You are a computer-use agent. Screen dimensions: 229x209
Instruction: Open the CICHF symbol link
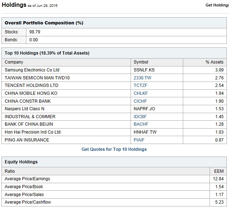point(140,101)
